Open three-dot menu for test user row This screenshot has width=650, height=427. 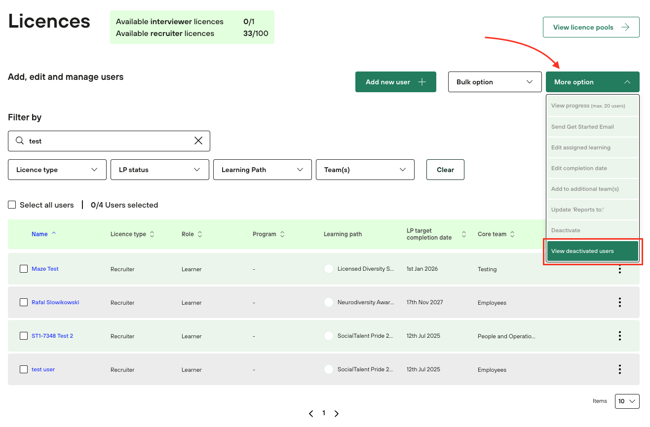click(619, 369)
